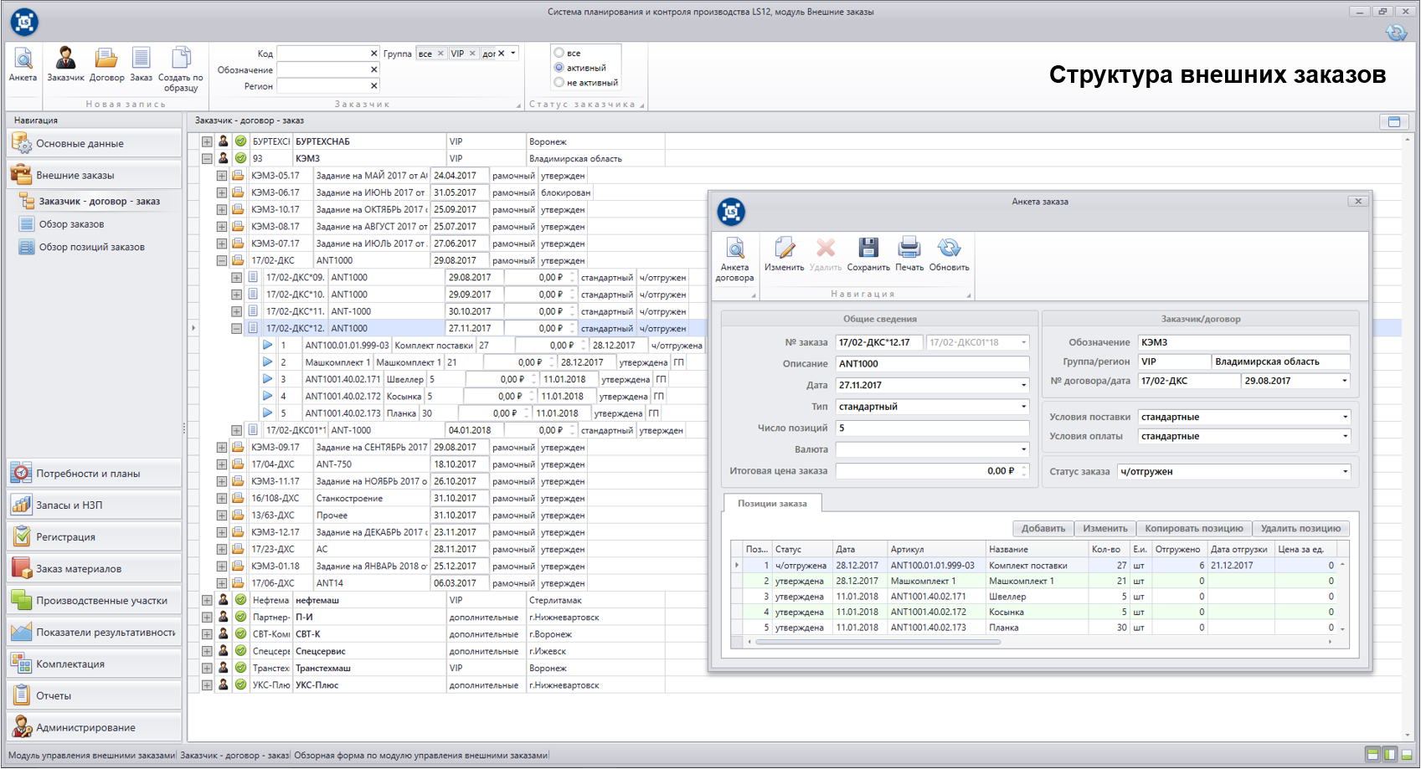Click Копировать позицию button

coord(1194,528)
